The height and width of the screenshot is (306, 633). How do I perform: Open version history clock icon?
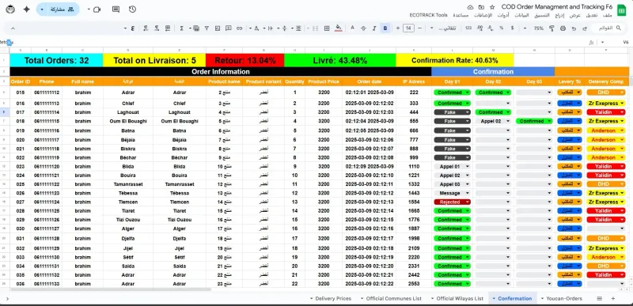coord(132,9)
